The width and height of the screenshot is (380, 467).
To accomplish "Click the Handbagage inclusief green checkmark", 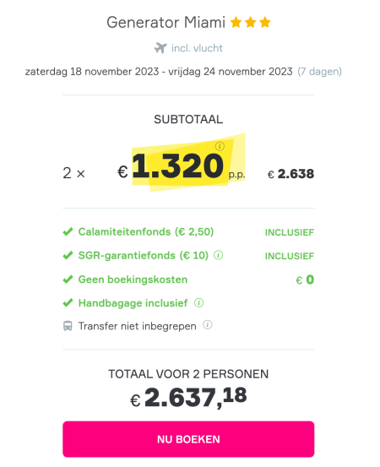I will click(x=68, y=303).
